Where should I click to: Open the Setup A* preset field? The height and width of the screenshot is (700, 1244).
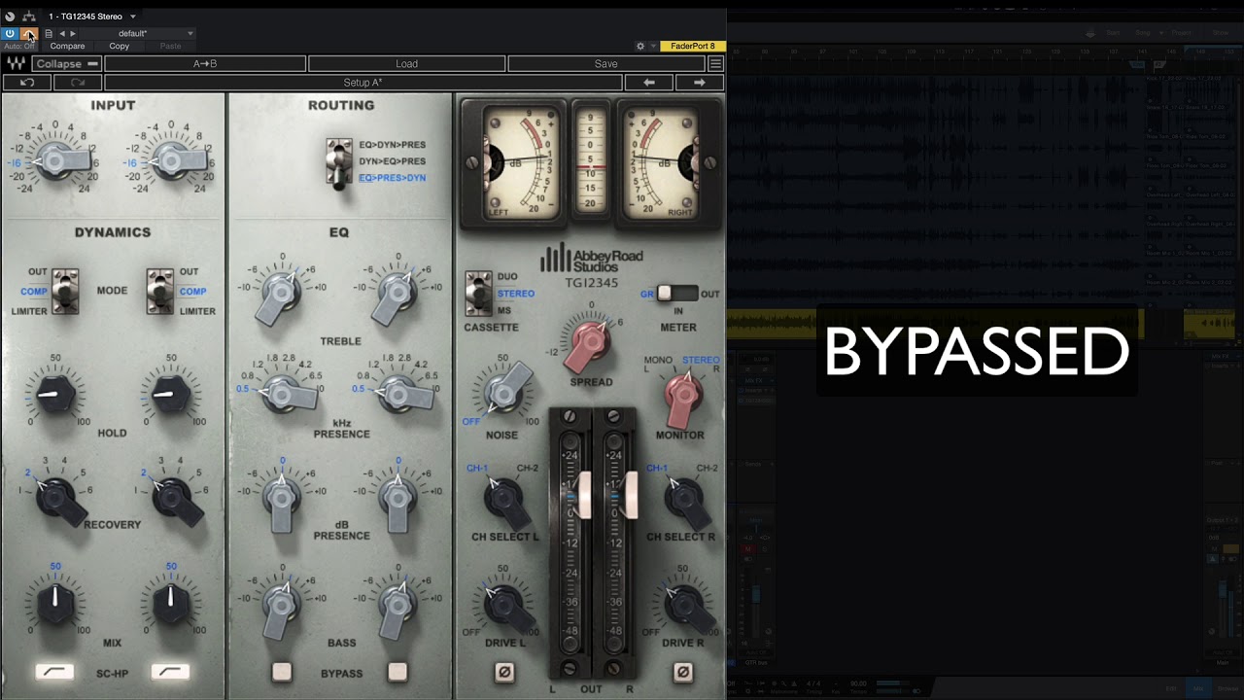tap(363, 83)
